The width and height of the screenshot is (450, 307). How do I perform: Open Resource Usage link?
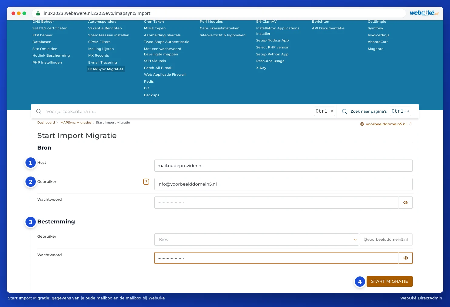click(x=270, y=61)
